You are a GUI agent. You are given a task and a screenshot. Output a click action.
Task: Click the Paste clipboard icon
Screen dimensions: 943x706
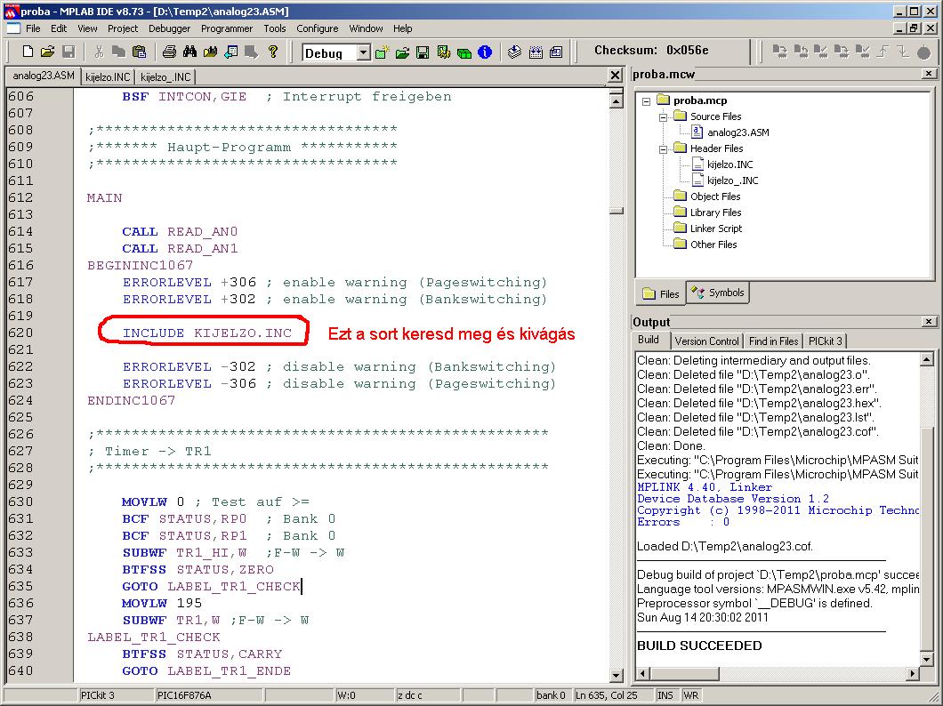pos(139,52)
